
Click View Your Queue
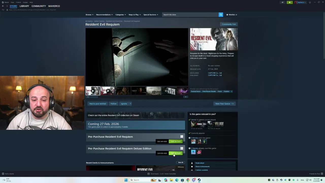click(224, 104)
